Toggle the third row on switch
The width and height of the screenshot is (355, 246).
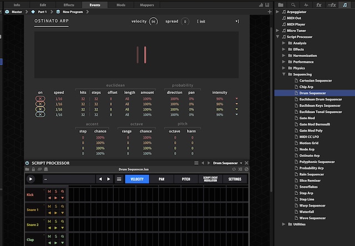40,109
